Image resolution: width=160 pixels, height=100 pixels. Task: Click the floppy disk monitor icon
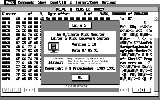click(53, 47)
